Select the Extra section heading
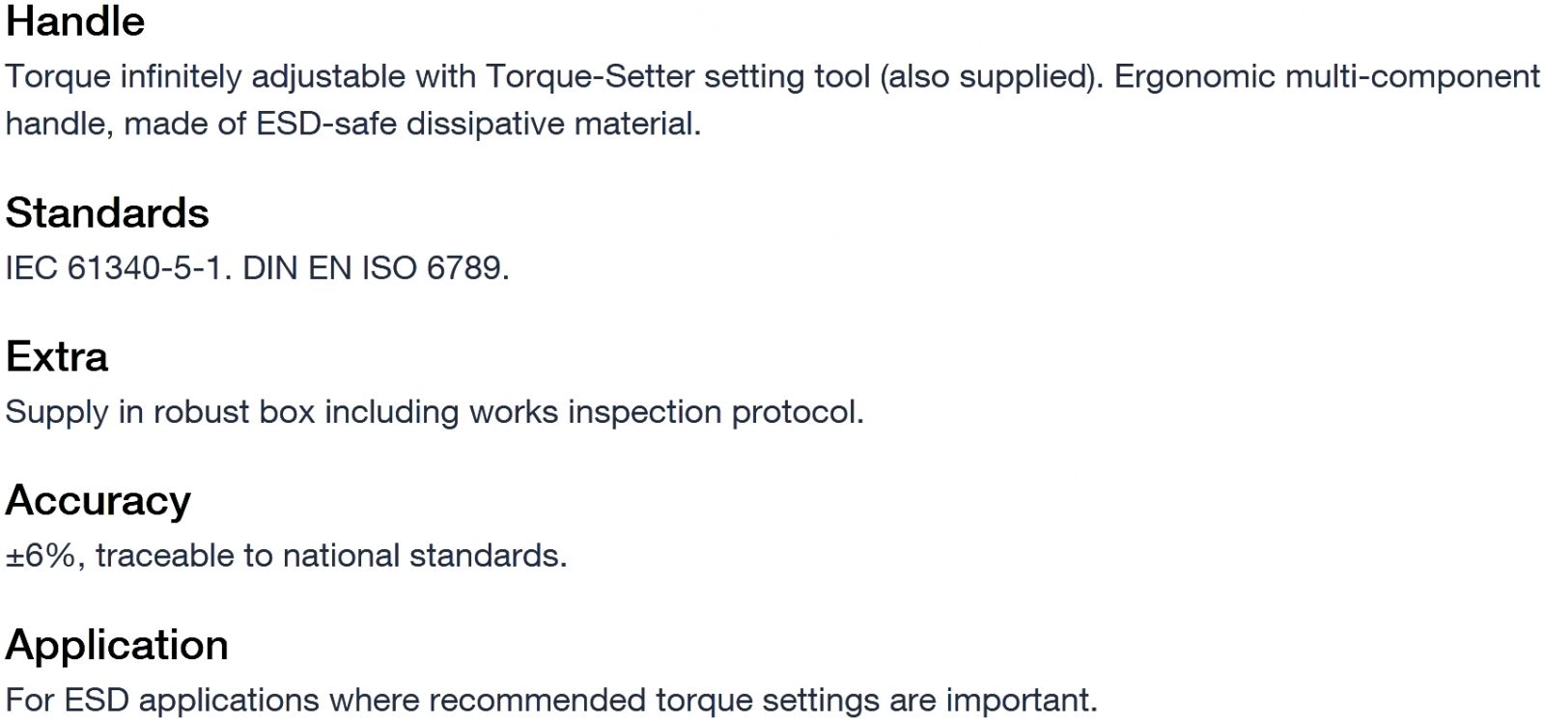 (57, 357)
